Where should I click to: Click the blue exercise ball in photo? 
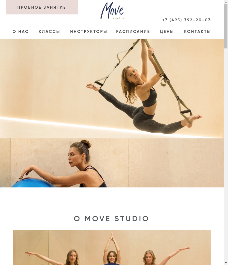coord(33,183)
